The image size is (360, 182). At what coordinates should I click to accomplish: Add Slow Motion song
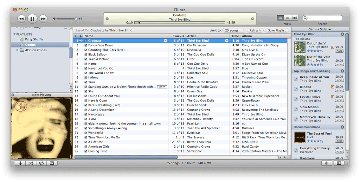point(339,111)
